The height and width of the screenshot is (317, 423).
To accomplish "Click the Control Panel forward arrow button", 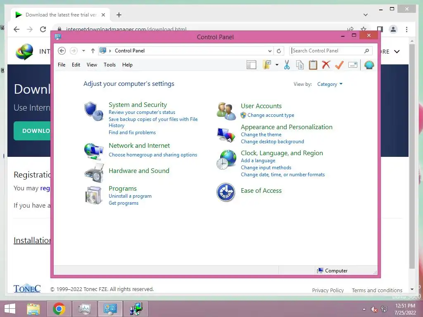I will click(74, 51).
